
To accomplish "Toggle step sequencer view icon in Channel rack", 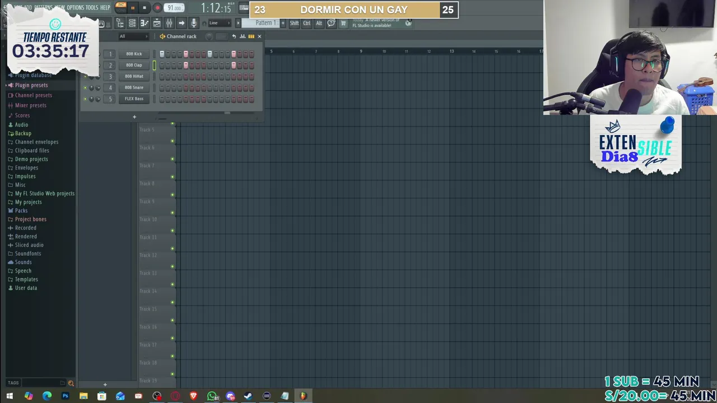I will (251, 36).
